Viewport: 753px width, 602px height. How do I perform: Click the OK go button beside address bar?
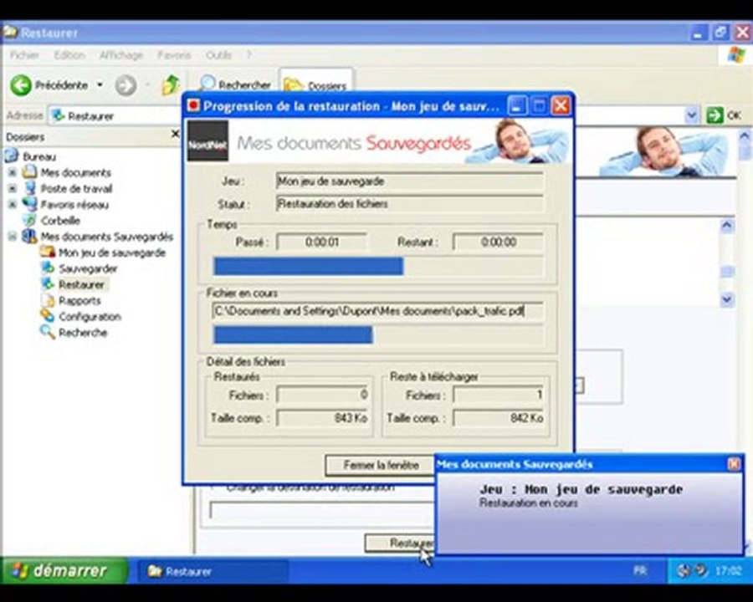[x=725, y=115]
